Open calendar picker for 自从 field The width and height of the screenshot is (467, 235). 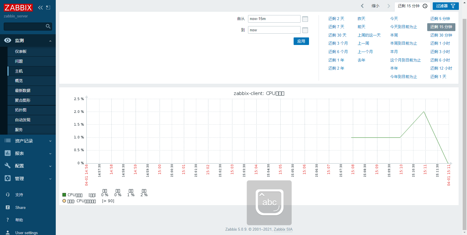(305, 19)
